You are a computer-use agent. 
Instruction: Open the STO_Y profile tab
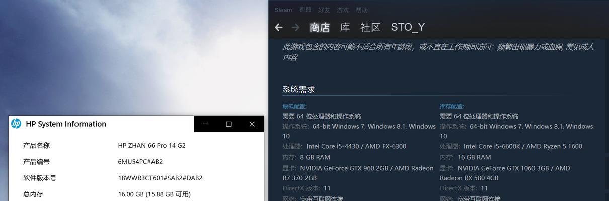tap(408, 27)
